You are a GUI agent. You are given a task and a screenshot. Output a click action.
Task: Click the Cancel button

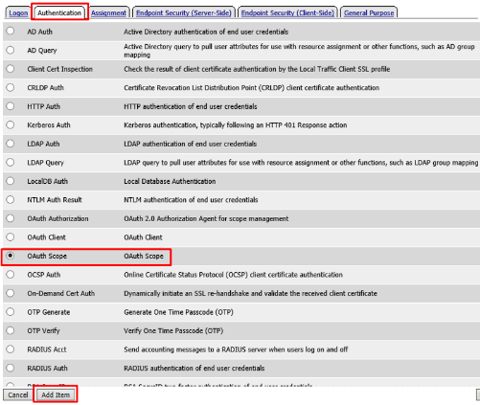[18, 394]
